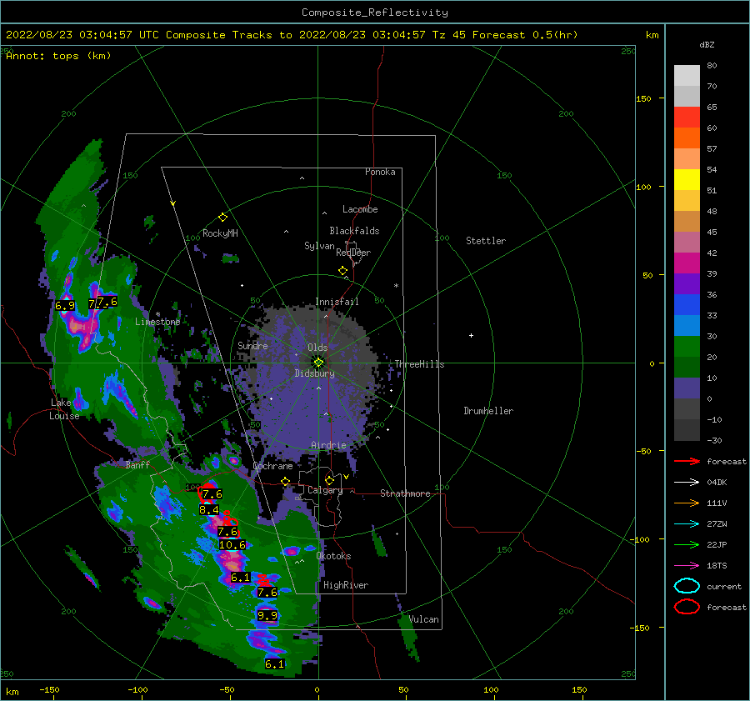Select the cyan 27ZW arrow icon
Screen dimensions: 750x701
coord(687,524)
